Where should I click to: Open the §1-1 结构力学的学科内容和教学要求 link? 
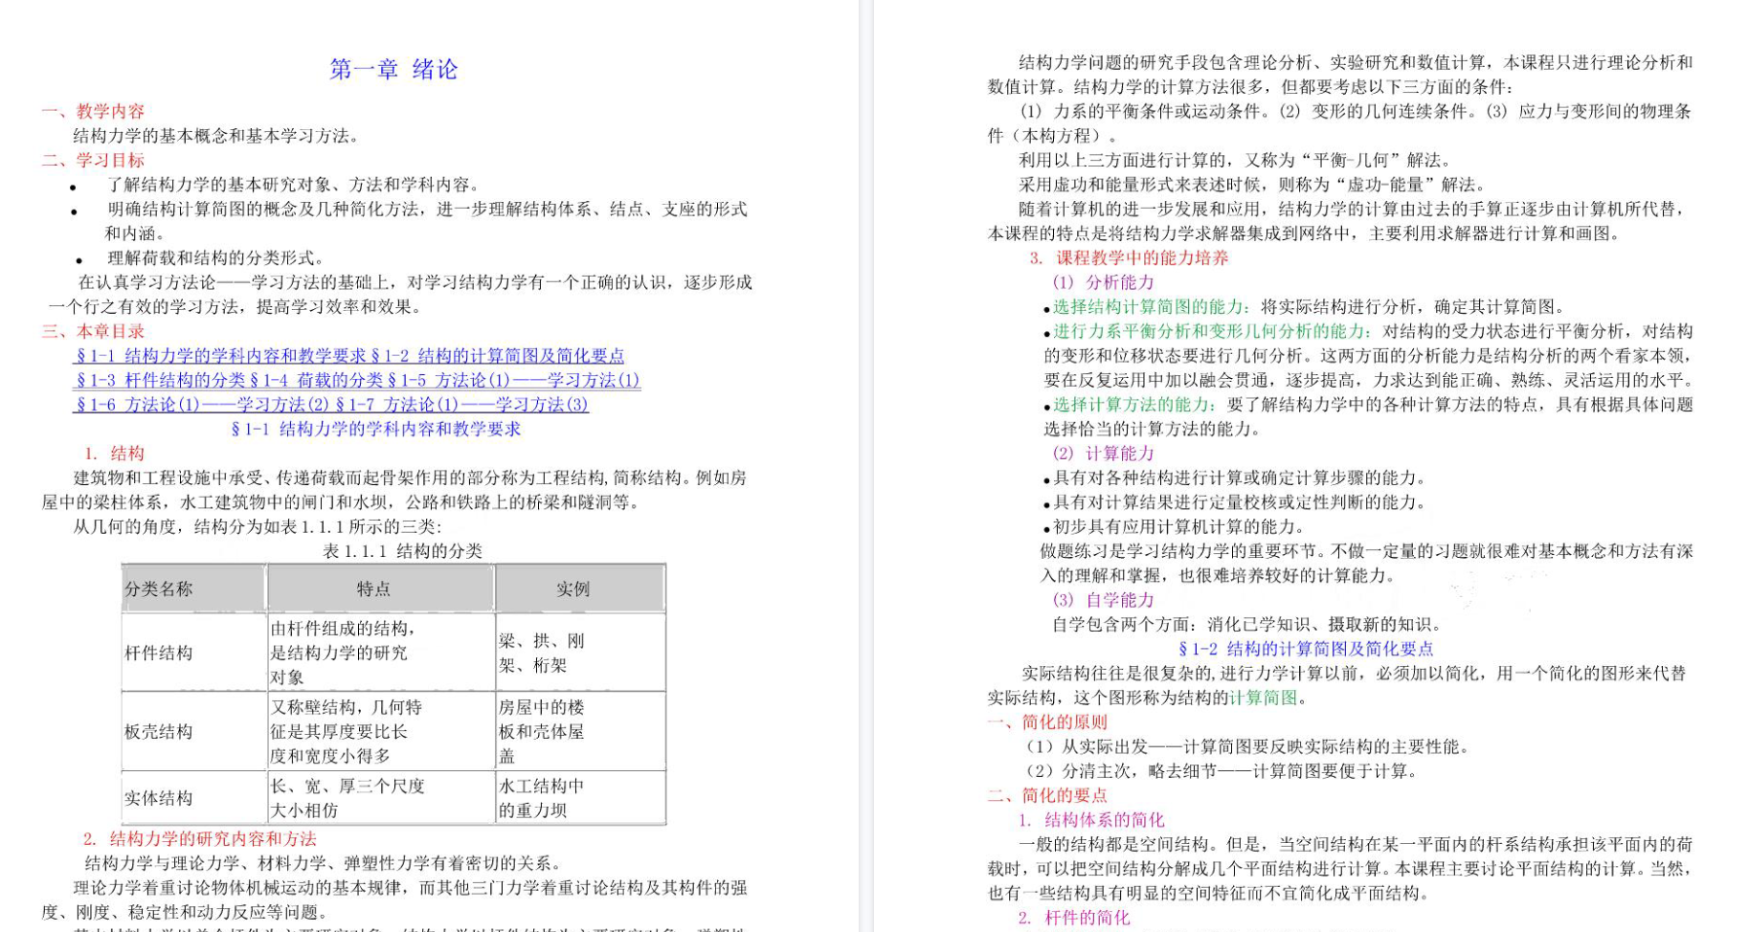[x=220, y=356]
